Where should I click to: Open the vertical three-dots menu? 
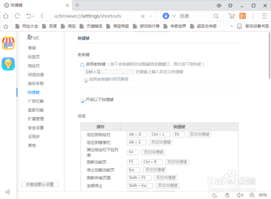coord(253,16)
